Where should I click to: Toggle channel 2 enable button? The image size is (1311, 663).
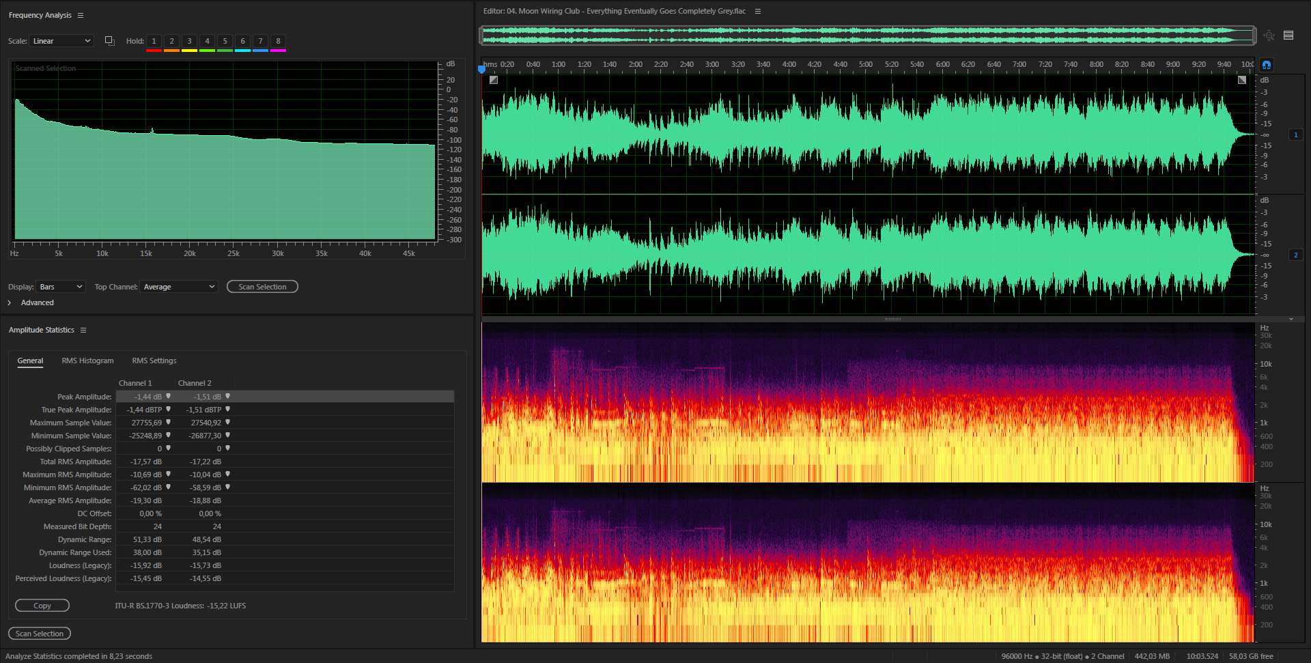click(1295, 255)
